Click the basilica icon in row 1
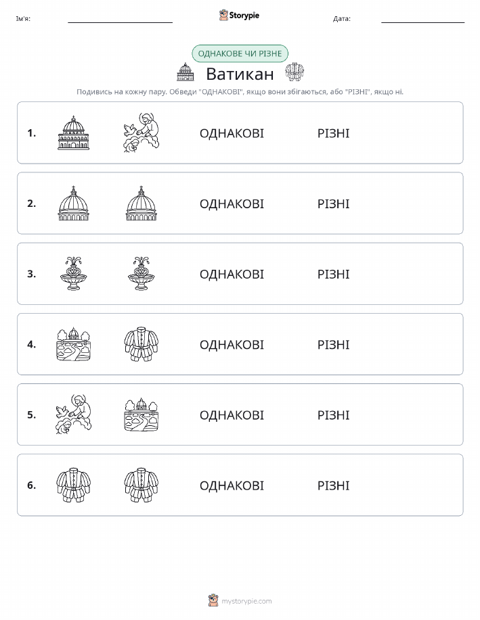 (x=73, y=133)
